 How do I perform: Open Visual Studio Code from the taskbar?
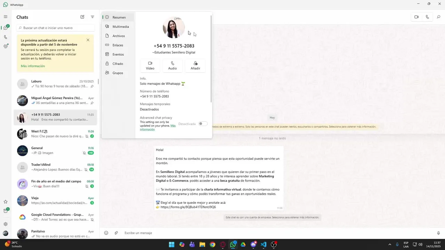pyautogui.click(x=264, y=244)
